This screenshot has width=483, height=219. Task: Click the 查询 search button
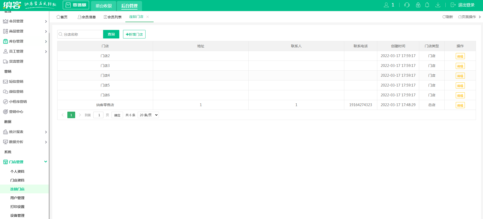tap(111, 34)
